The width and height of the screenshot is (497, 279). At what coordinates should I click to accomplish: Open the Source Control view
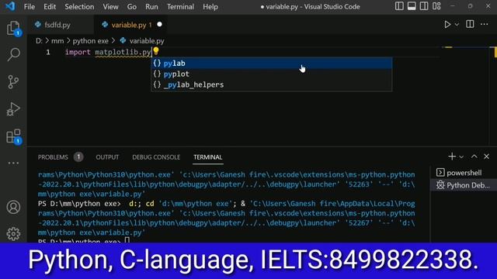pos(13,81)
